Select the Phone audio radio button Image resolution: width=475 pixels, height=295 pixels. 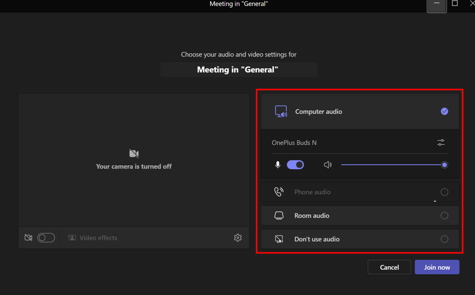coord(444,192)
